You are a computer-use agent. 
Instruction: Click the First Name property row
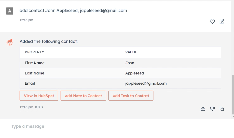(x=35, y=63)
